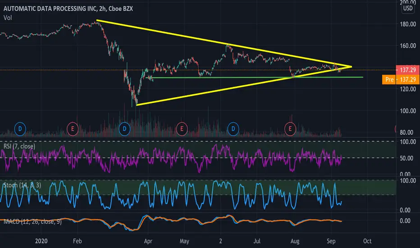Click the May label on time axis
Screen dimensions: 420x248
coord(184,241)
